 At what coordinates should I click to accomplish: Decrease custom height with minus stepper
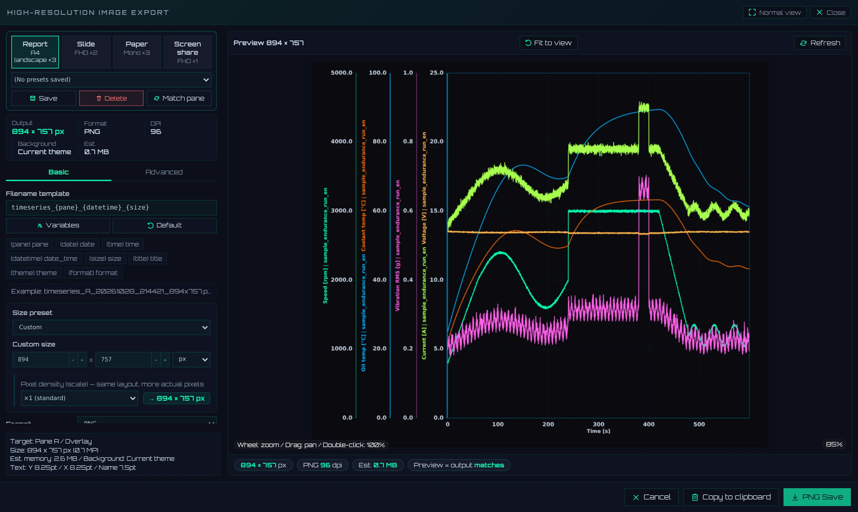156,360
